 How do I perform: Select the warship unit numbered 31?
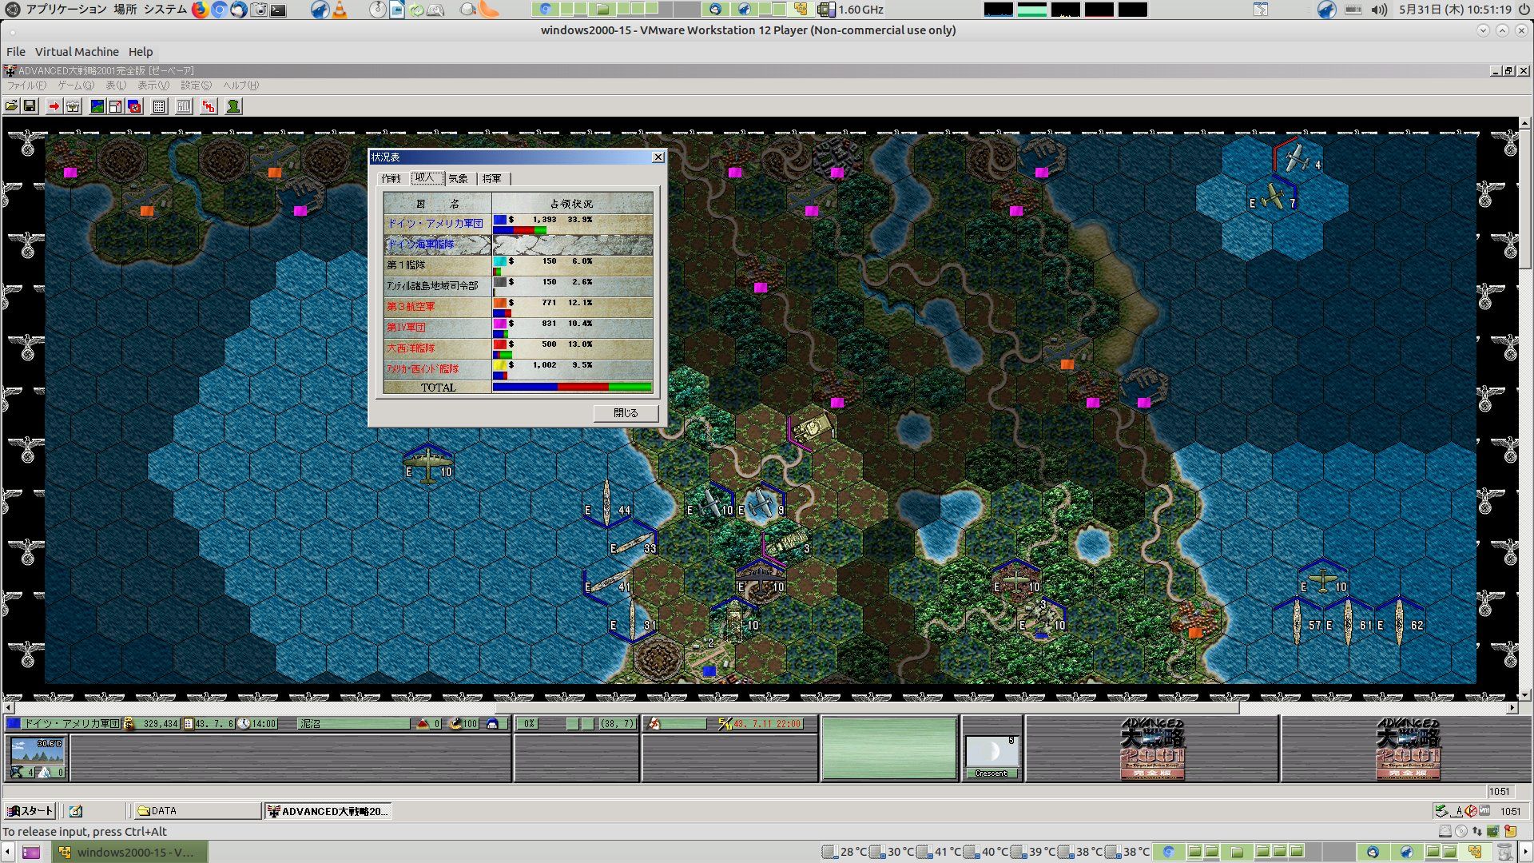point(633,620)
